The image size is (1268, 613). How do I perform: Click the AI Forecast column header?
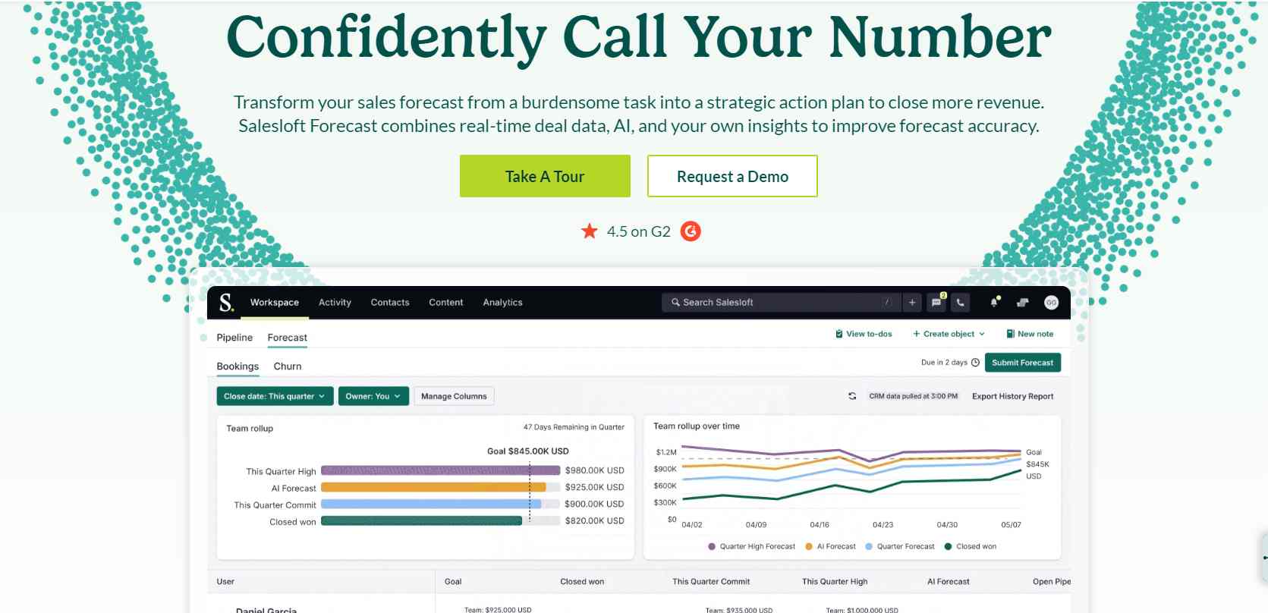(949, 582)
